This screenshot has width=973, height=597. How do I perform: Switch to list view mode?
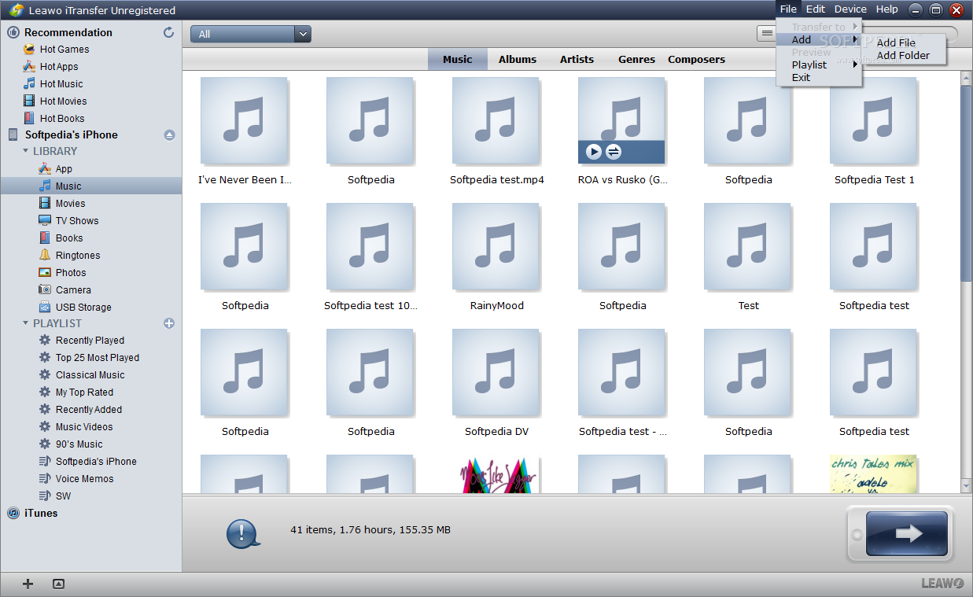point(765,34)
